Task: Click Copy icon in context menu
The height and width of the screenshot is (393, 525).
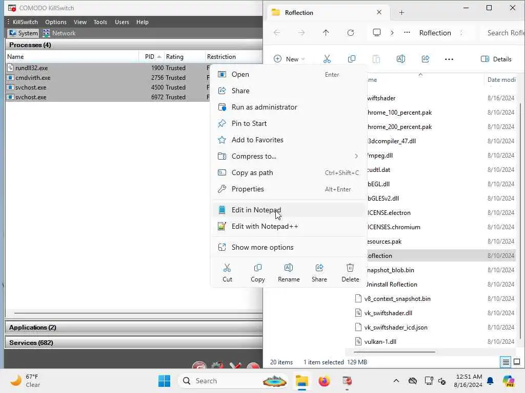Action: (257, 273)
